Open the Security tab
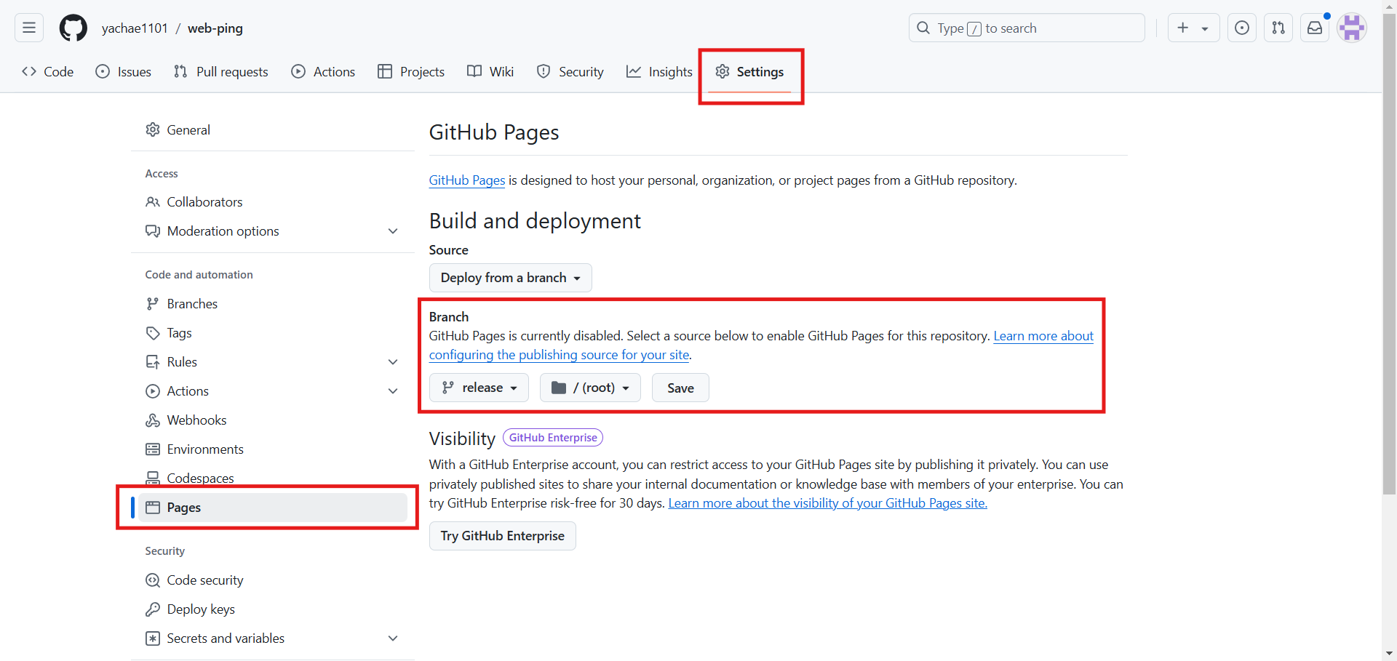 click(x=570, y=71)
